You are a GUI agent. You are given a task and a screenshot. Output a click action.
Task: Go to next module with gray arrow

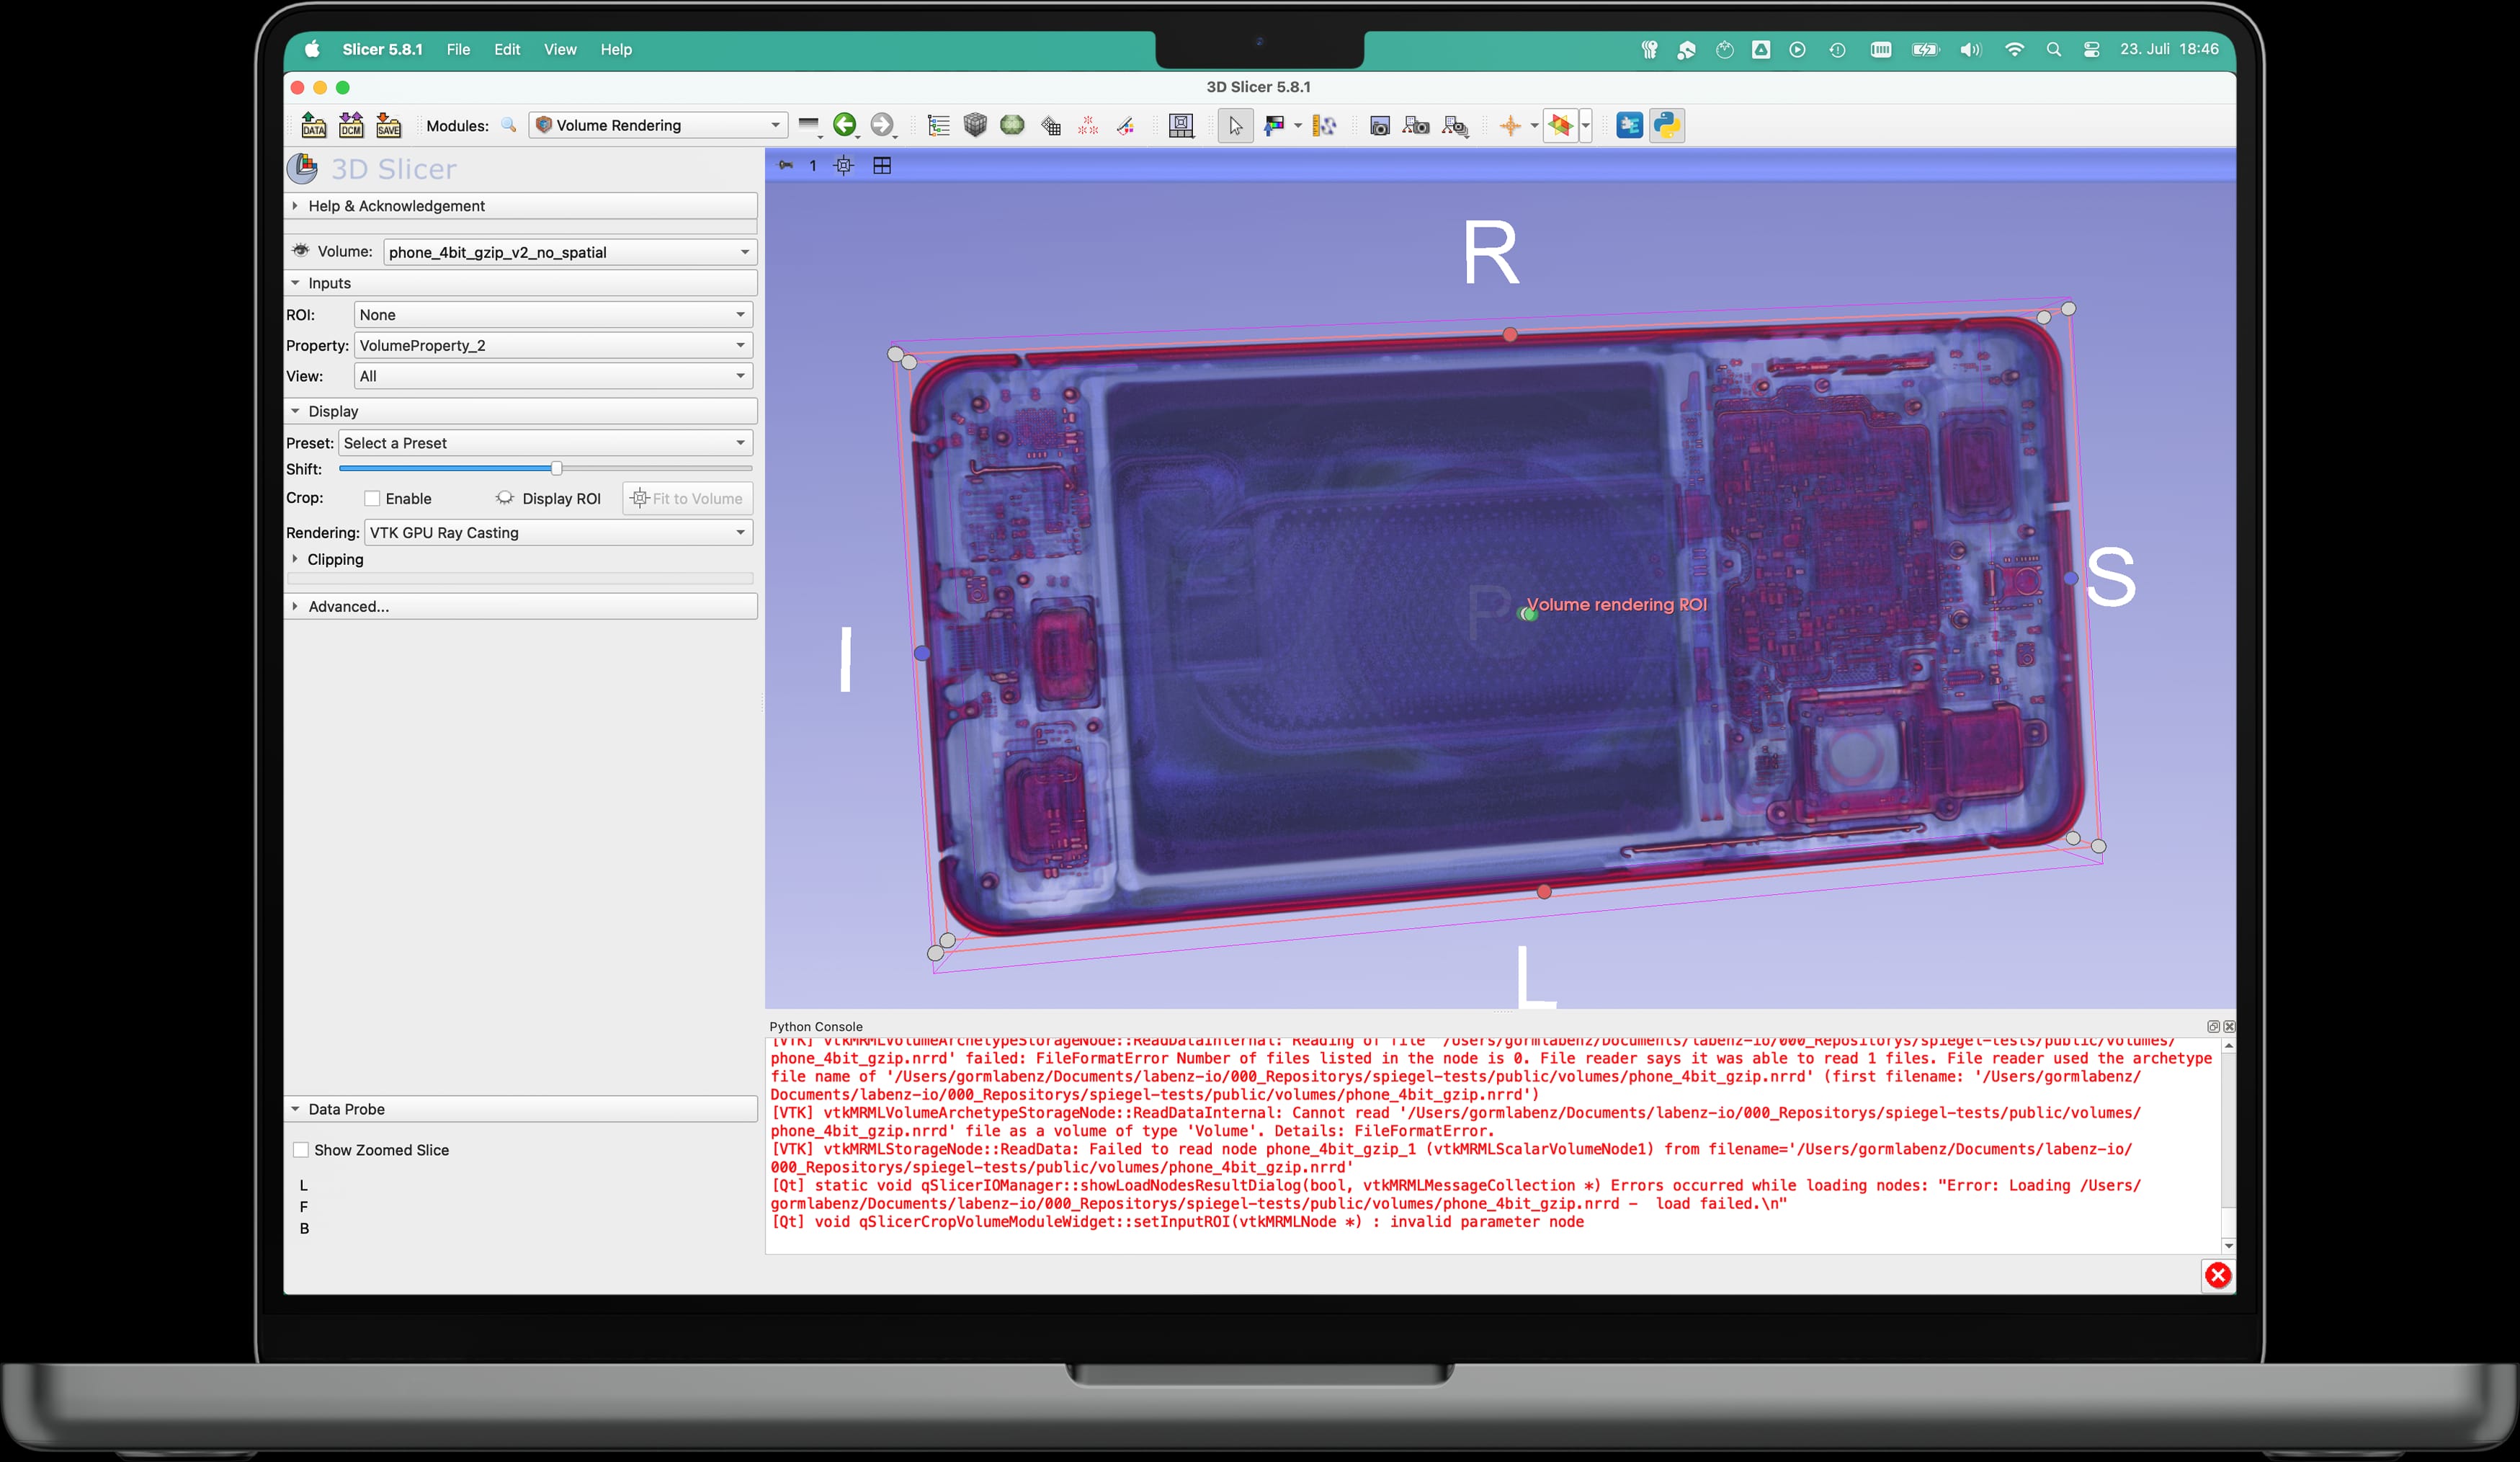882,125
